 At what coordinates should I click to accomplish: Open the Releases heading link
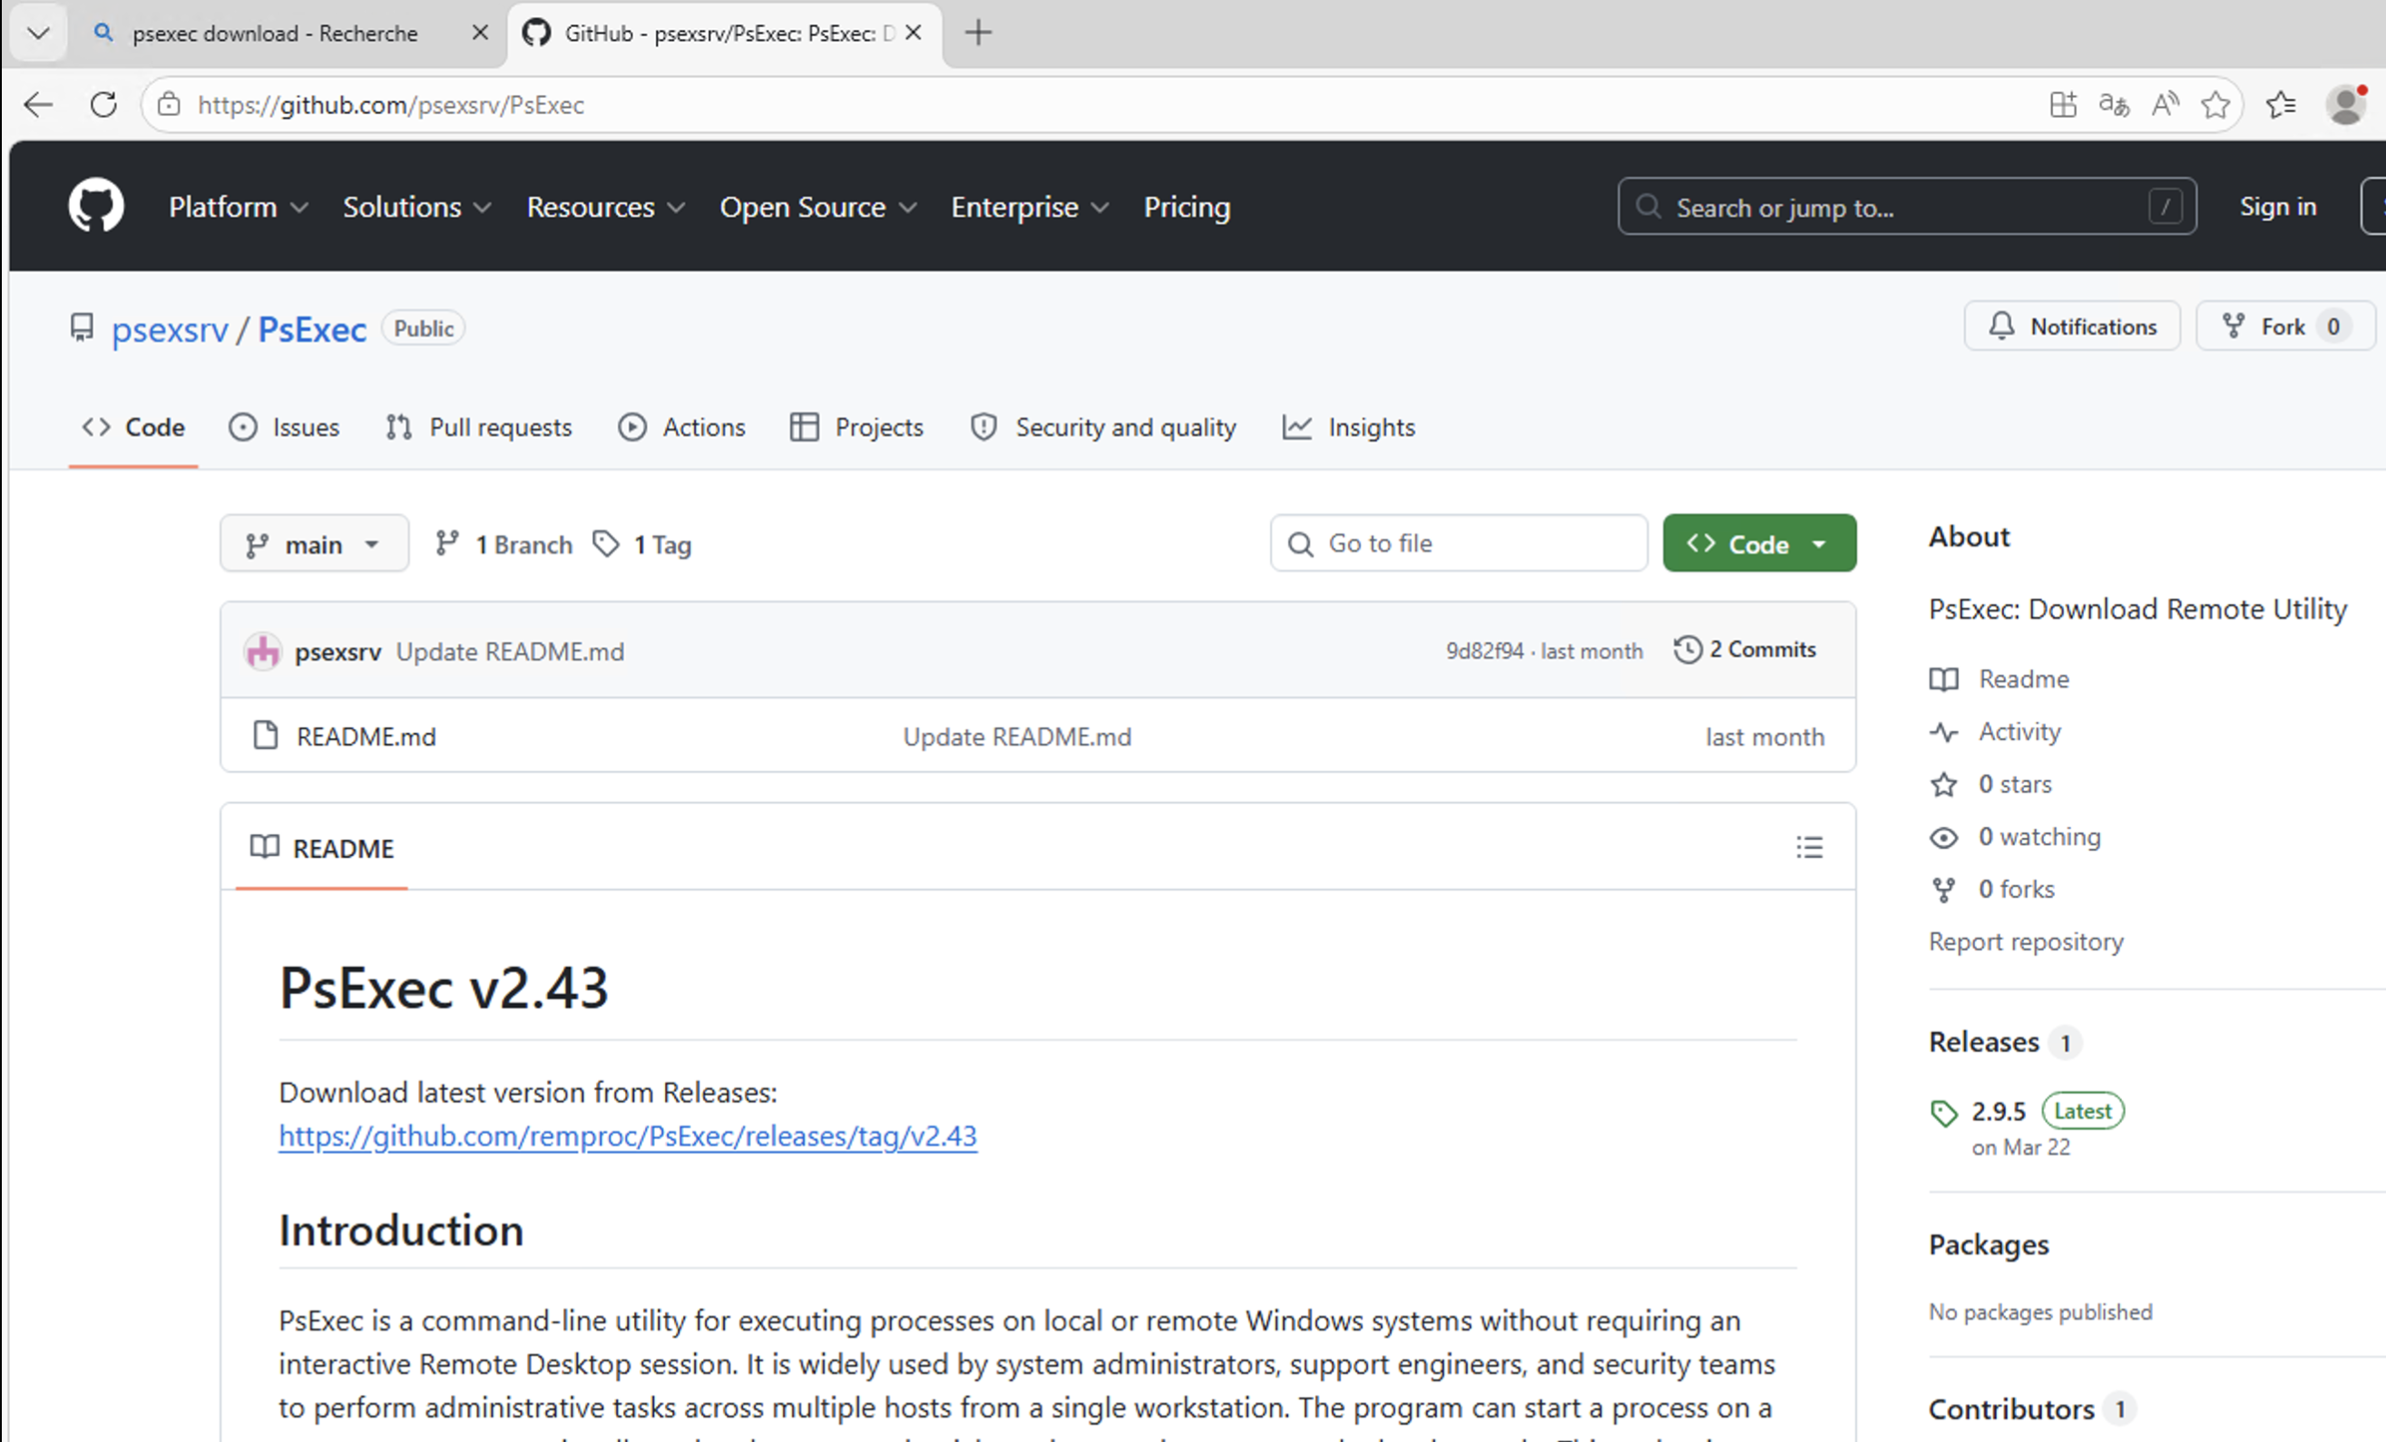point(2004,1042)
